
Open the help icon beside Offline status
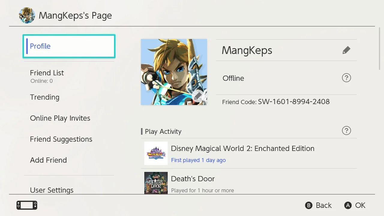click(346, 78)
